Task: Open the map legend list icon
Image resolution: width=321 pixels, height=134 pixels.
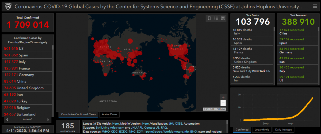Action: [216, 18]
